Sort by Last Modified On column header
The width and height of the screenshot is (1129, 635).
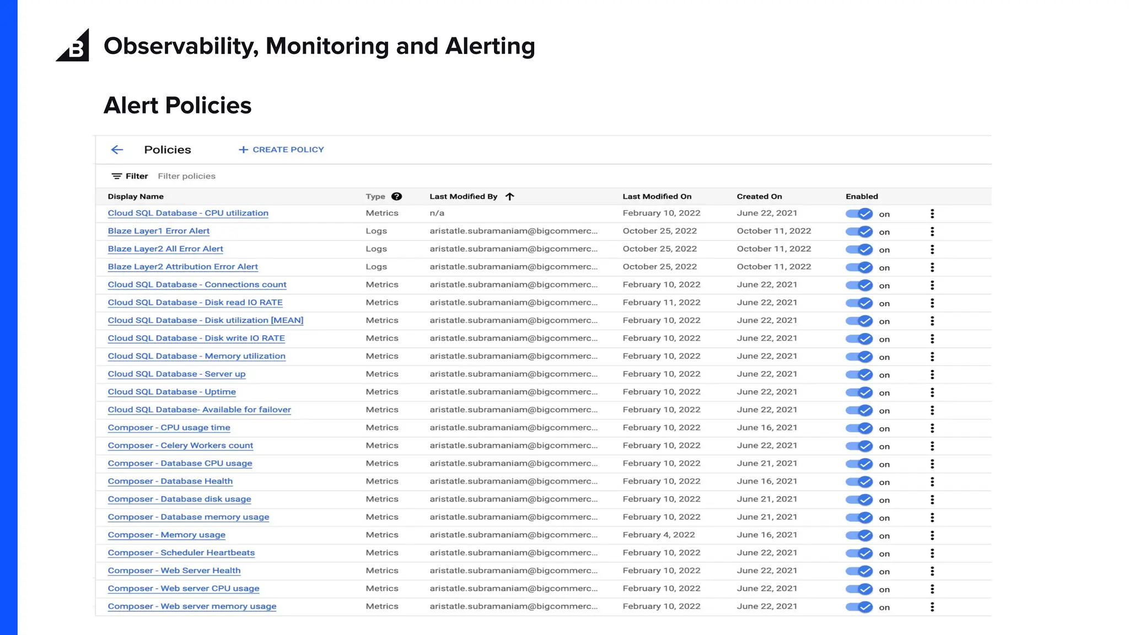657,196
